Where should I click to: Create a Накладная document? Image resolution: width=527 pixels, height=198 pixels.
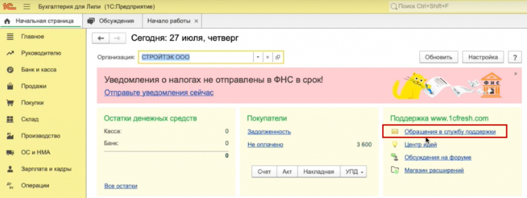(x=319, y=172)
